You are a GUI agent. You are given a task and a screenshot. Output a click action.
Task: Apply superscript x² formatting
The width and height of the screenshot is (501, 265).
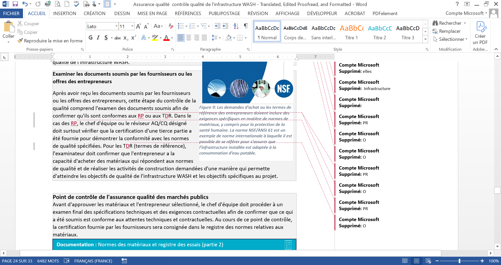134,38
